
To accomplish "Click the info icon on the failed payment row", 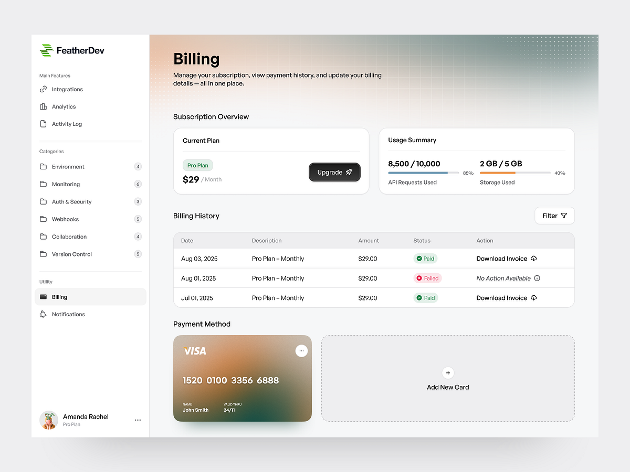I will [537, 278].
